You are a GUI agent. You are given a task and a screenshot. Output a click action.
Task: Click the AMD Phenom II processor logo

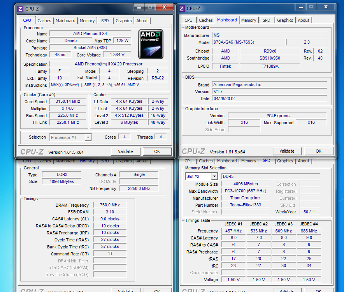pos(151,44)
